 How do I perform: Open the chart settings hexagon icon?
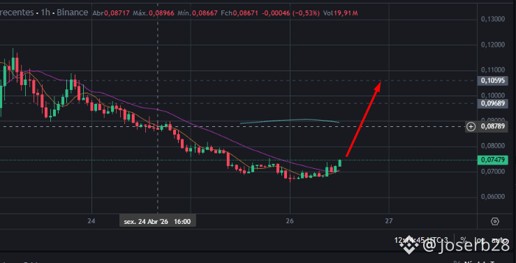(495, 221)
